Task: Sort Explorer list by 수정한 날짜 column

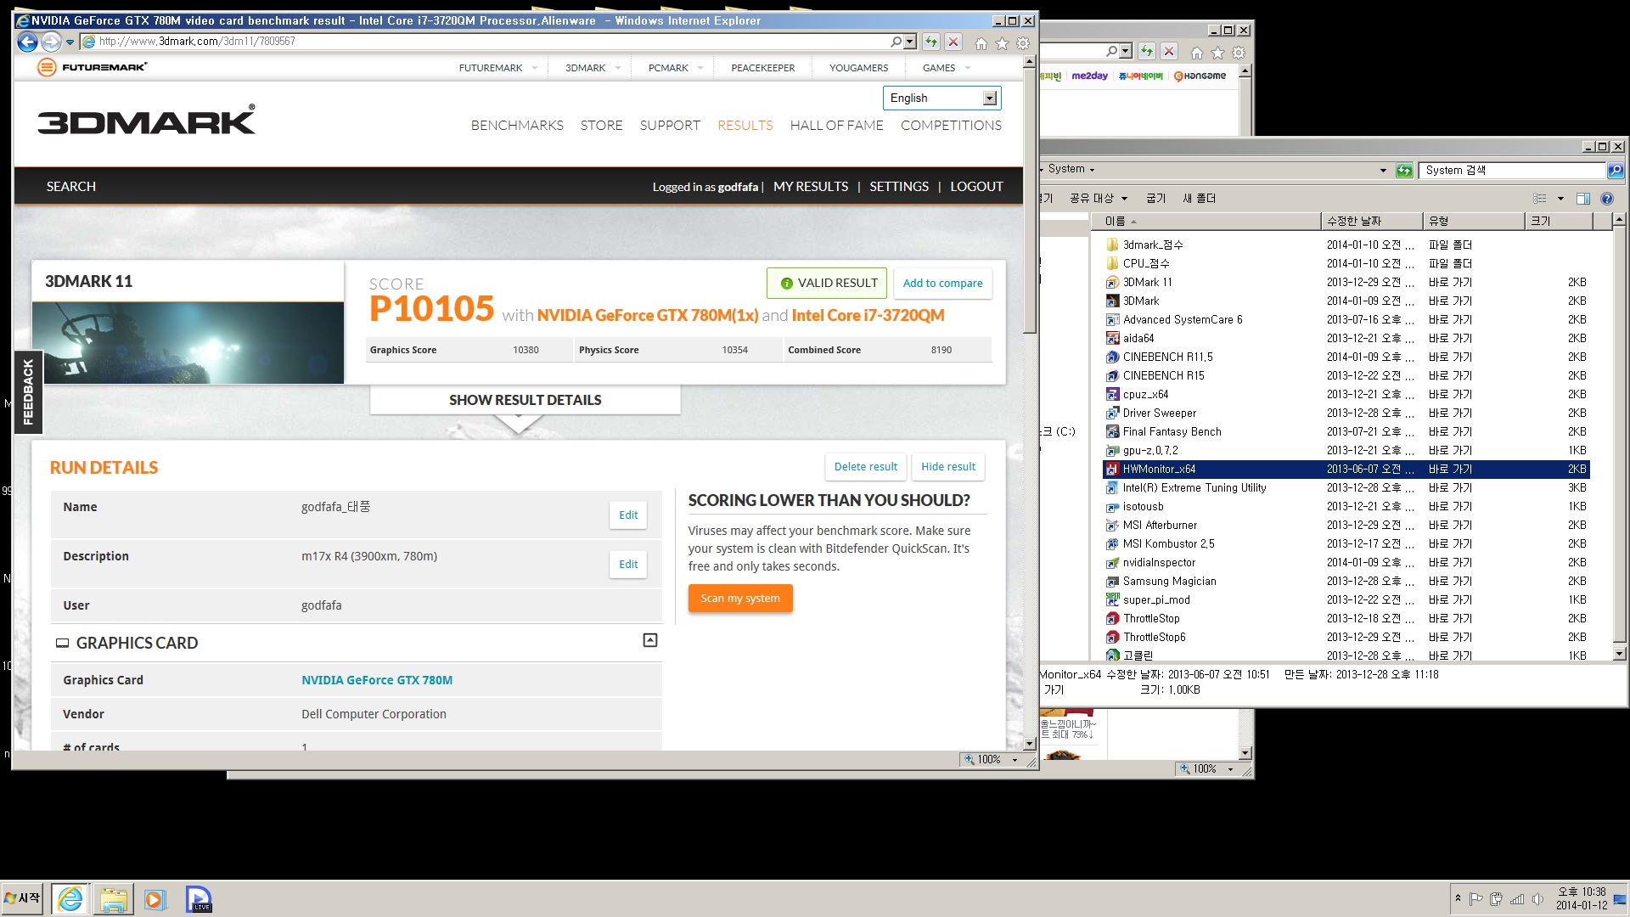Action: pos(1372,222)
